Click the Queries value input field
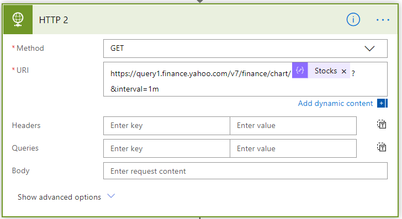Screen dimensions: 402x219 coord(293,148)
